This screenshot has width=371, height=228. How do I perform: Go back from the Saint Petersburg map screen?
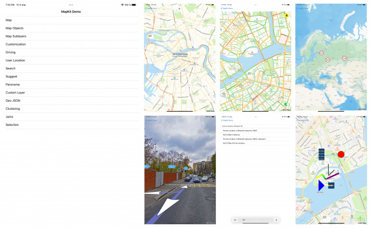151,8
